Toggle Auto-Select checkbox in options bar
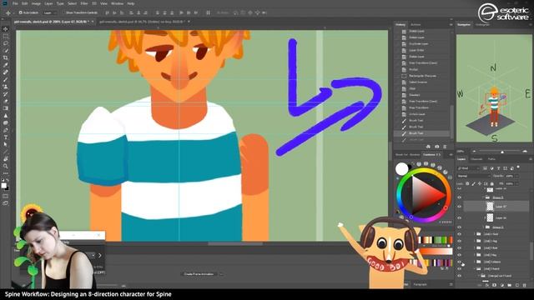 21,12
